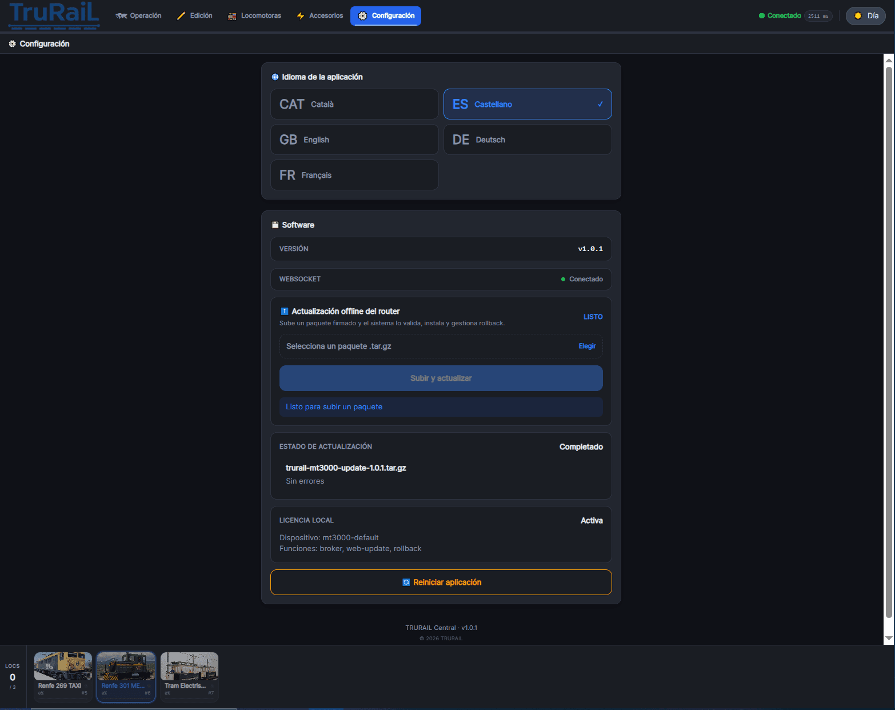
Task: Click the LOCS counter showing 0
Action: (13, 677)
